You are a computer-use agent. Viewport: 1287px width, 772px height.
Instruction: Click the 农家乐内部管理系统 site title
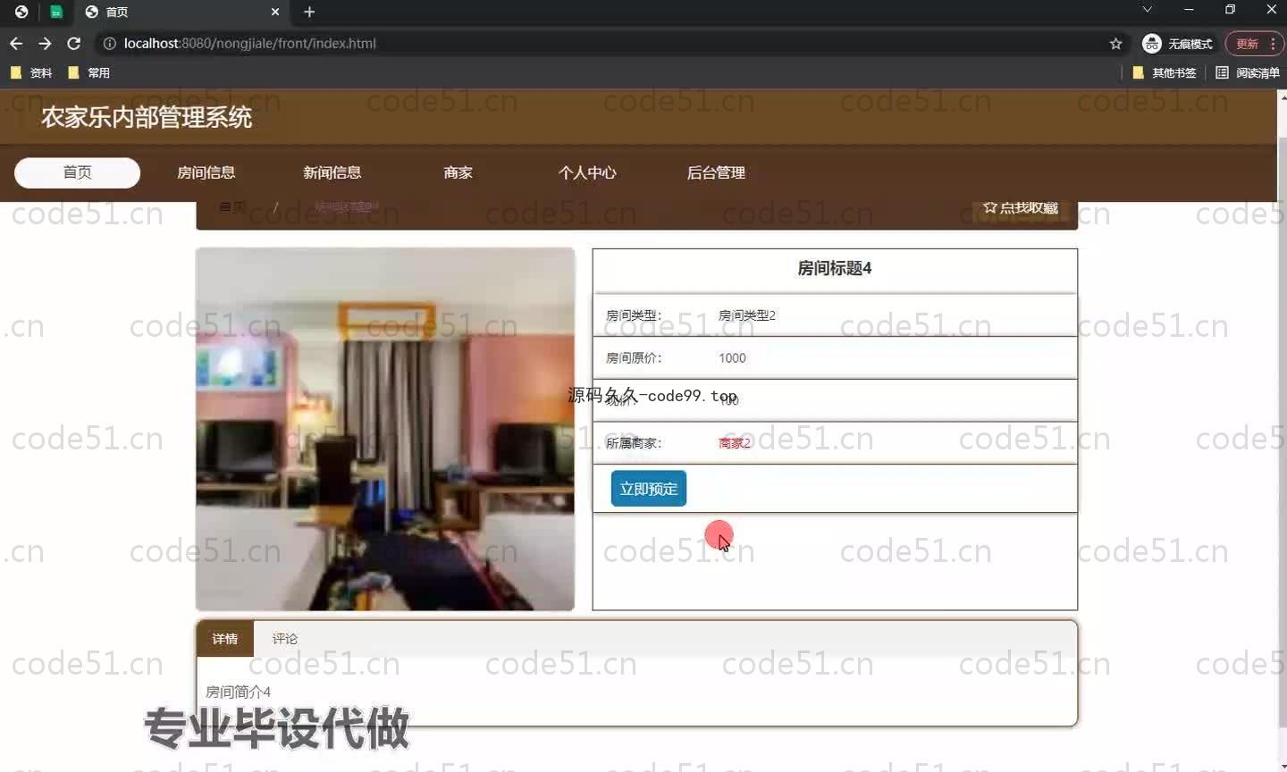pyautogui.click(x=147, y=117)
